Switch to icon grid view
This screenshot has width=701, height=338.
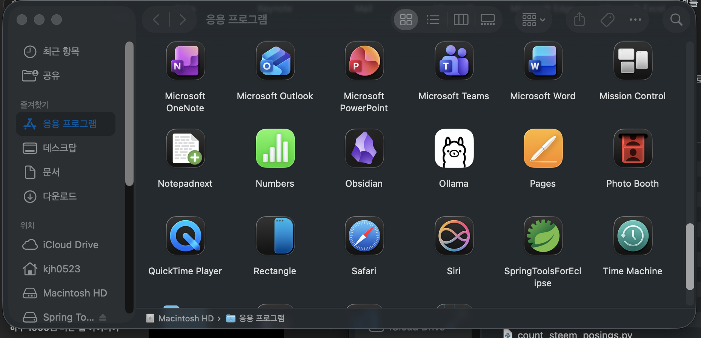pos(406,20)
